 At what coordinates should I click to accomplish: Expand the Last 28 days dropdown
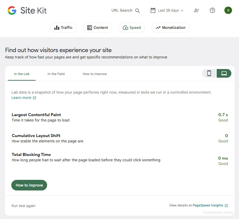click(x=171, y=10)
